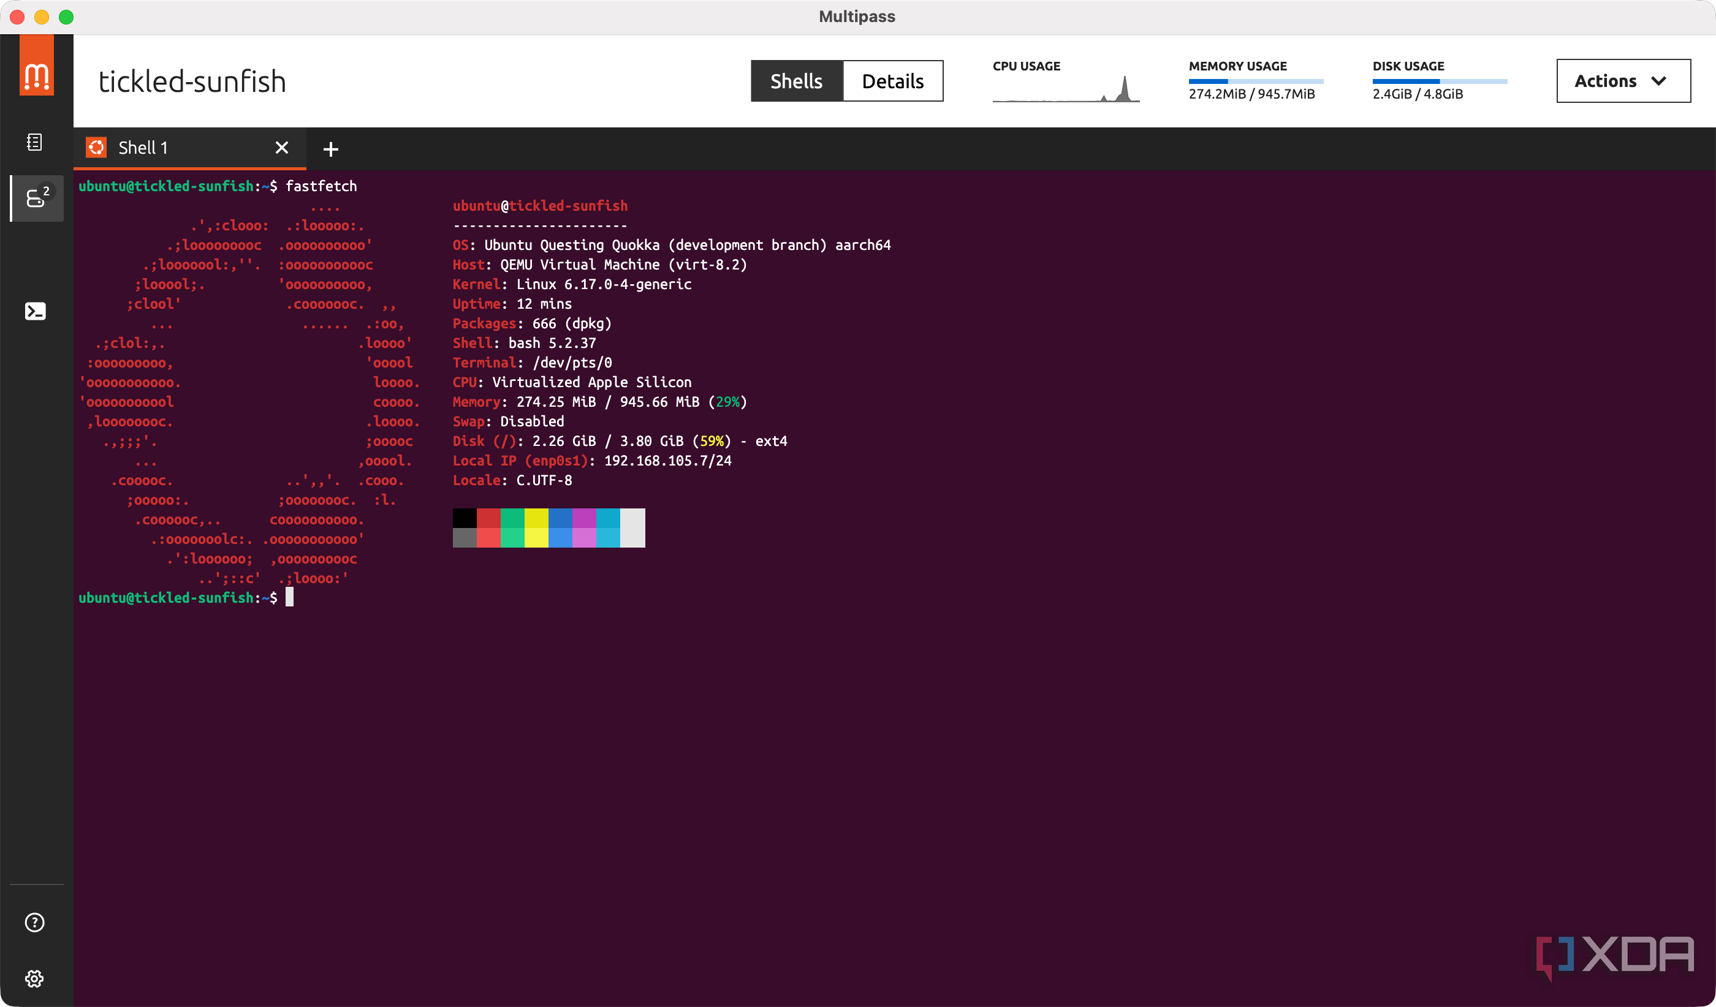
Task: Switch to the Shells view
Action: [x=797, y=81]
